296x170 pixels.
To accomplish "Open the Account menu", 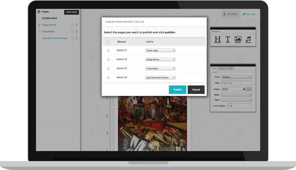I will pyautogui.click(x=230, y=14).
